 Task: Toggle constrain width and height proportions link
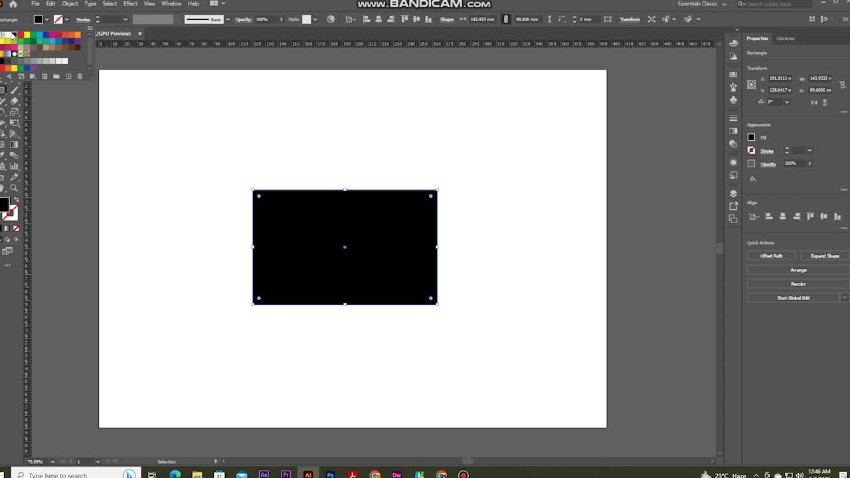[842, 84]
